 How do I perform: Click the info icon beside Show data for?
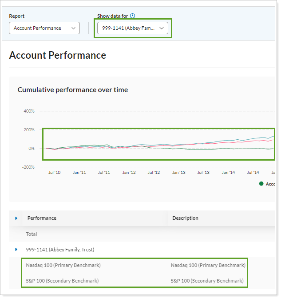[x=132, y=16]
